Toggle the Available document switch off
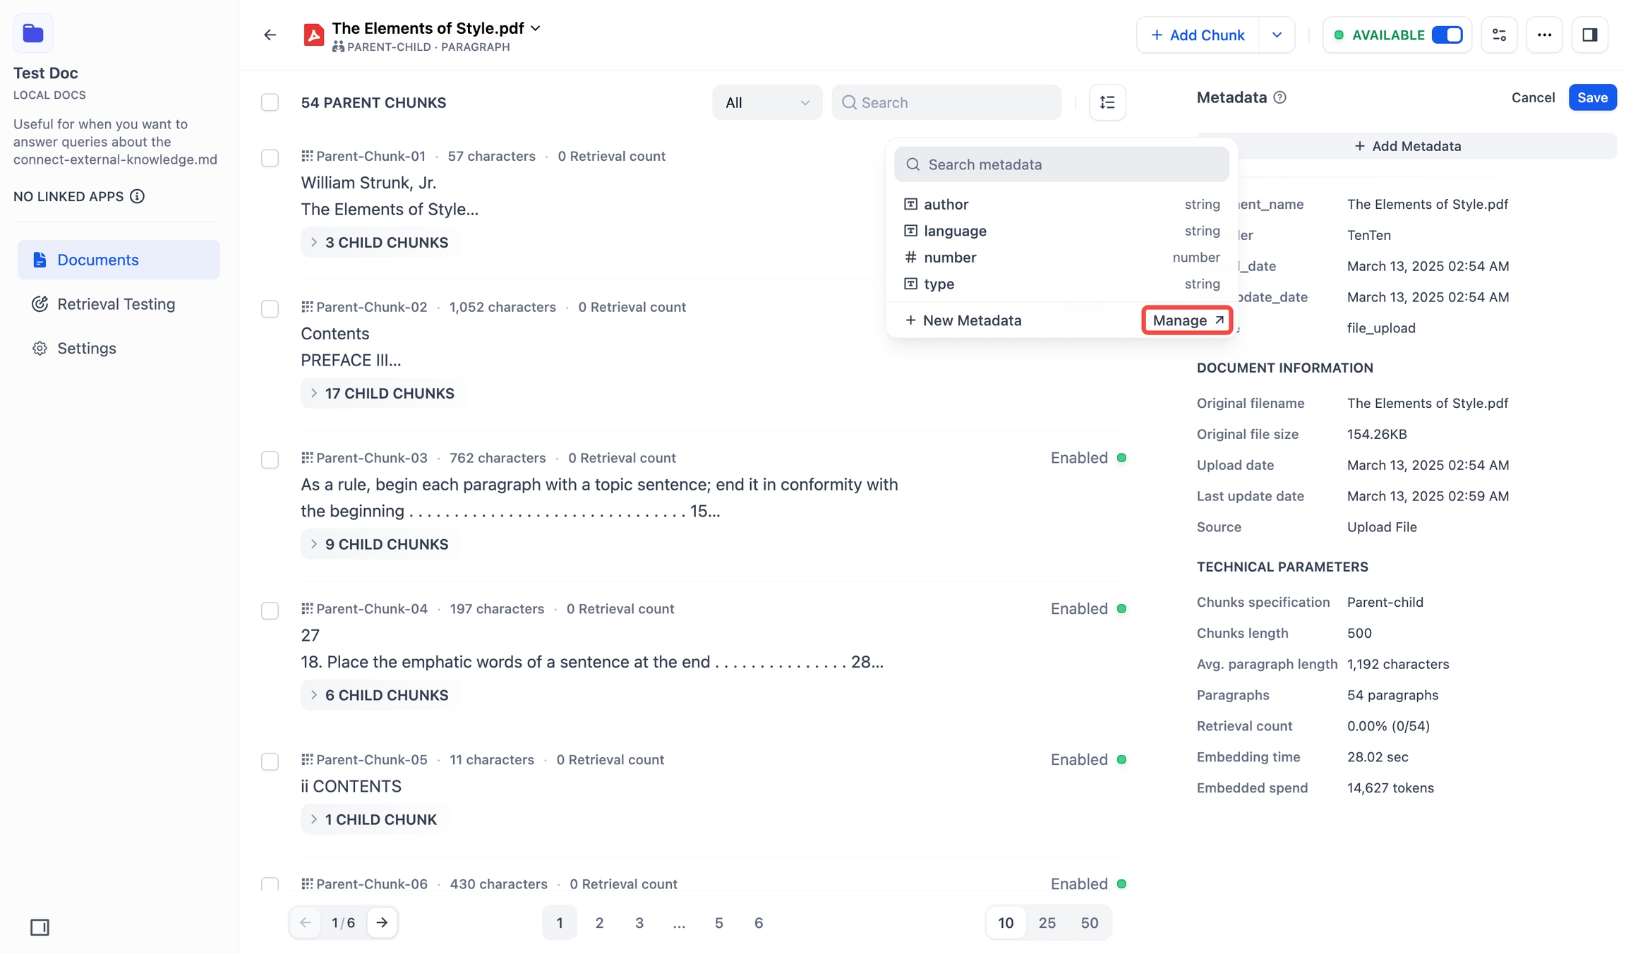The image size is (1626, 954). tap(1447, 35)
